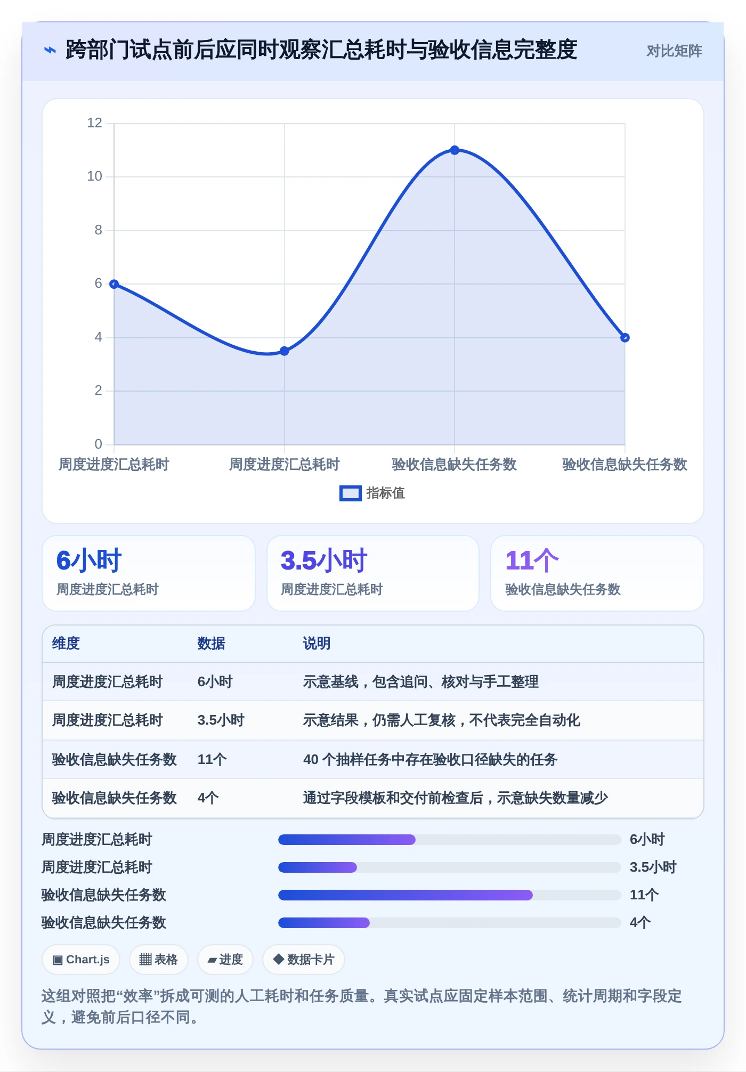Click the 说明 column header
This screenshot has height=1072, width=746.
317,644
